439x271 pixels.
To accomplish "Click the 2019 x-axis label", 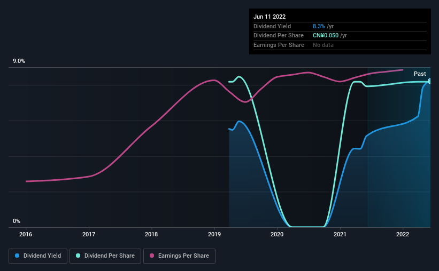I will 214,234.
